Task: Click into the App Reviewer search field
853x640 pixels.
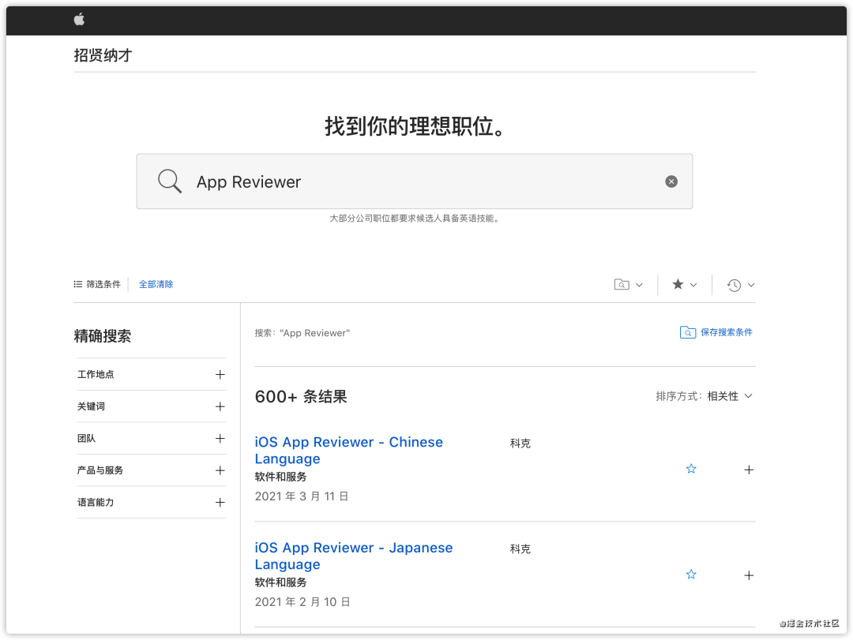Action: [415, 182]
